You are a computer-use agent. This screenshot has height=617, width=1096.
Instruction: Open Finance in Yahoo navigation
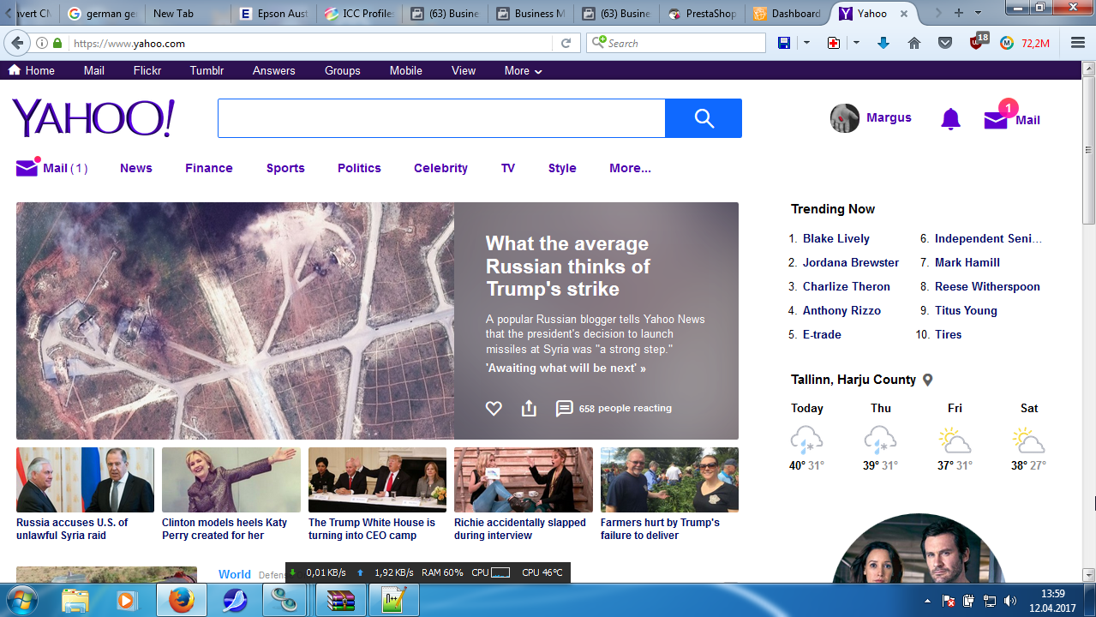click(x=209, y=168)
